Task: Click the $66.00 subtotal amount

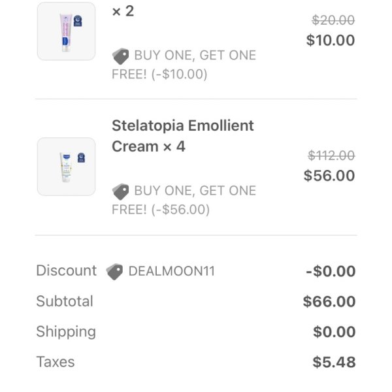Action: pyautogui.click(x=329, y=301)
